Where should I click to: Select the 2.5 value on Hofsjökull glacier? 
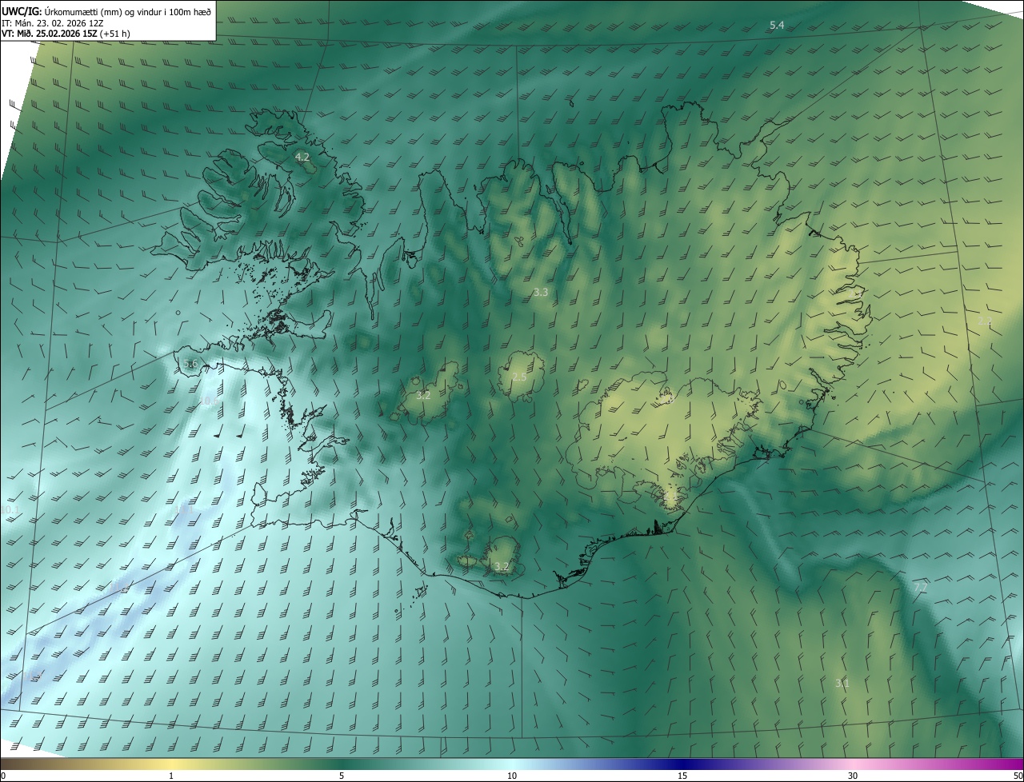pyautogui.click(x=519, y=377)
